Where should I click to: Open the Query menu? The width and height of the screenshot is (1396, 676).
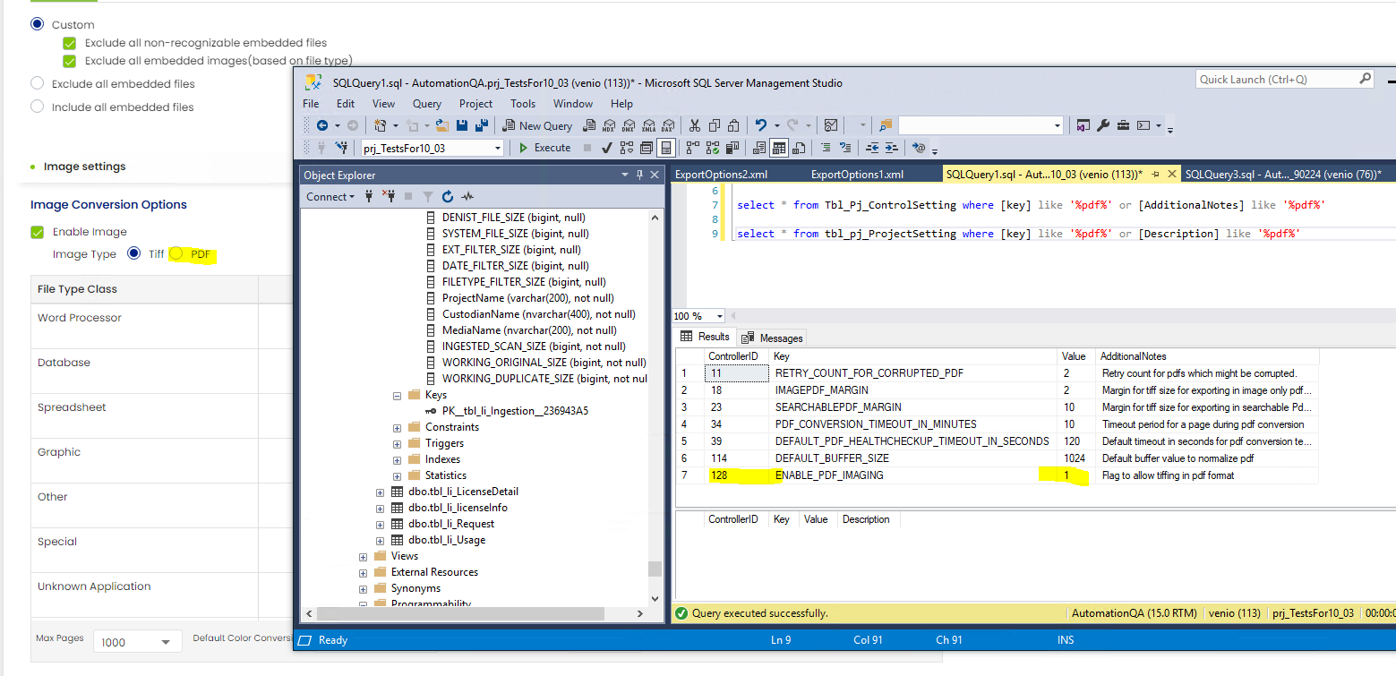[x=427, y=104]
